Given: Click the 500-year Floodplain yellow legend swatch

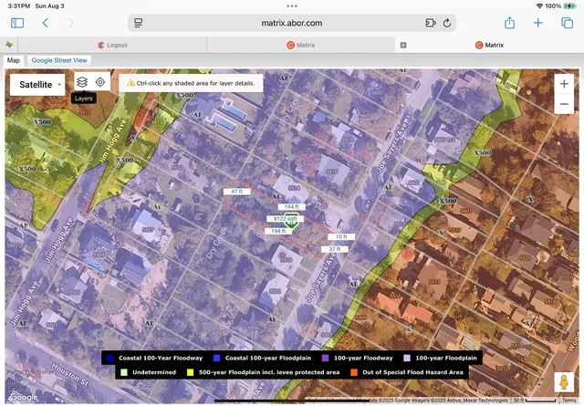Looking at the screenshot, I should pos(189,372).
